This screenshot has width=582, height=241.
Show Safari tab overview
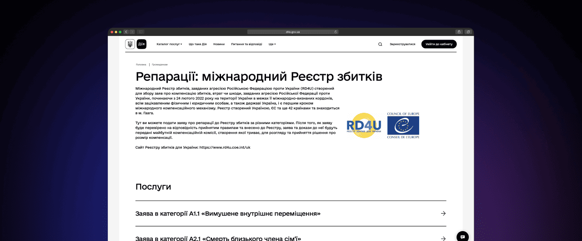(x=467, y=32)
